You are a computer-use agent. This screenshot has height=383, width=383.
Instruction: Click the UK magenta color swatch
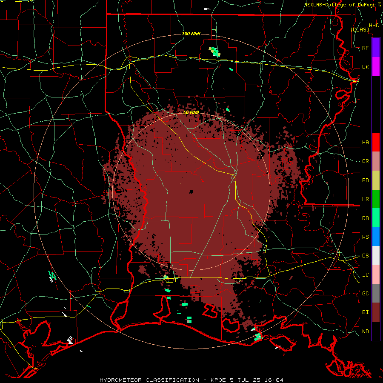pos(376,67)
